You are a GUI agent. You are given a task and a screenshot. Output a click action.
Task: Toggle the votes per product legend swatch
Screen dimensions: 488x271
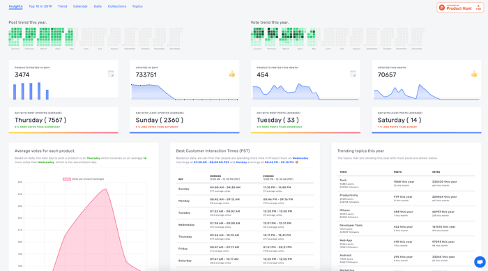click(x=67, y=179)
